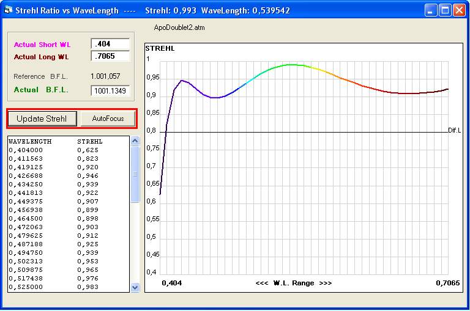Click the 0,95 tick on the Strehl axis
The height and width of the screenshot is (311, 470).
coord(153,78)
